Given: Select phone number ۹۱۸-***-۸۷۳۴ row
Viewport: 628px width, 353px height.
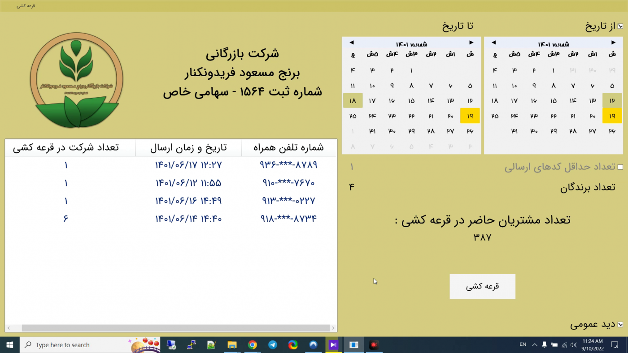Looking at the screenshot, I should pyautogui.click(x=288, y=219).
